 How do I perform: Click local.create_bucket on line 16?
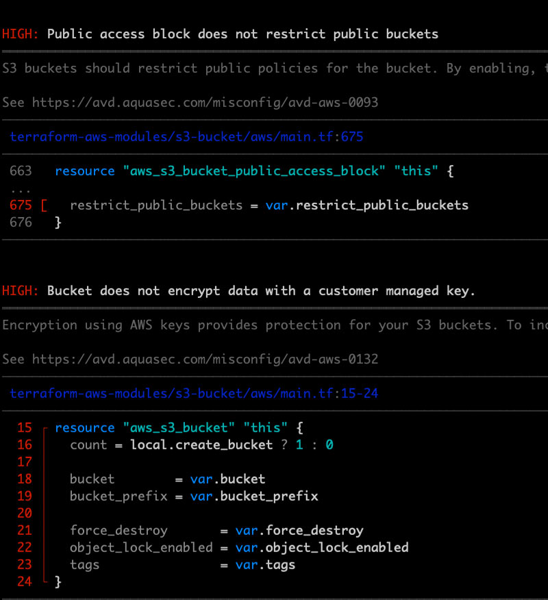tap(201, 445)
